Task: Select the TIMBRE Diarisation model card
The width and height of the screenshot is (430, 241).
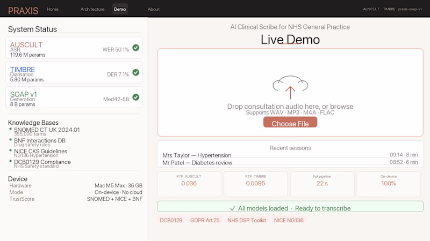Action: 74,73
